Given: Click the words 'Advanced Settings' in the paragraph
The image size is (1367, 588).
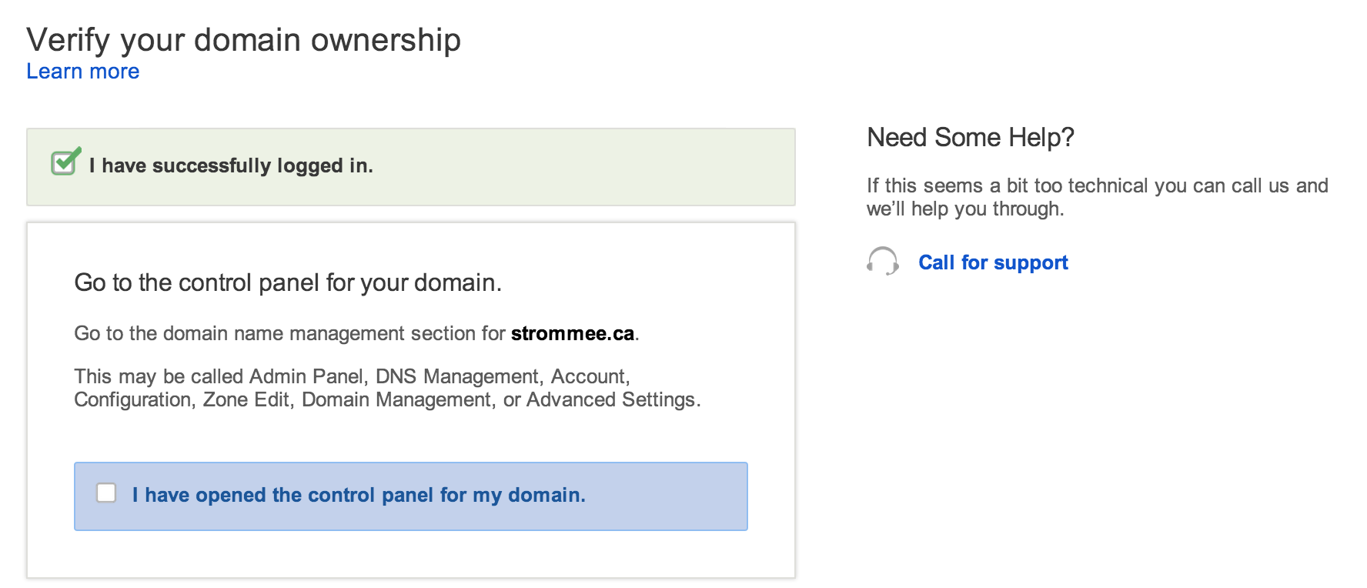Looking at the screenshot, I should coord(611,399).
